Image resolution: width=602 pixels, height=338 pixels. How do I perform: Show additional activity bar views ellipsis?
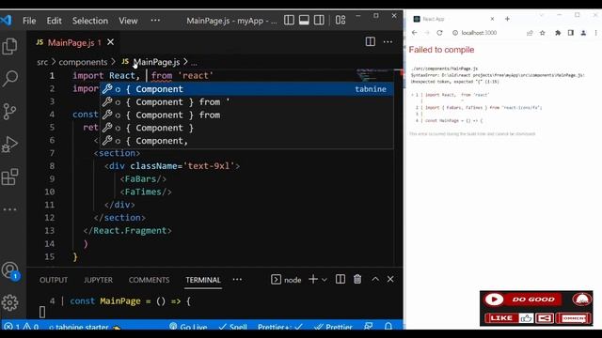click(9, 209)
